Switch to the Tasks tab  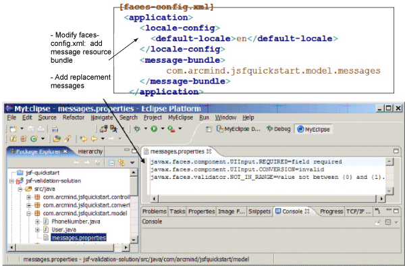click(177, 211)
